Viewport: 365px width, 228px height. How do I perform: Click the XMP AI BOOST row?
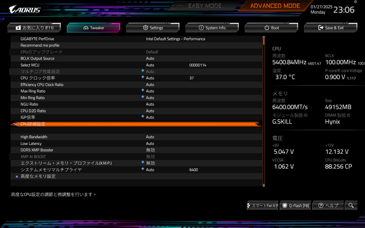[136, 157]
